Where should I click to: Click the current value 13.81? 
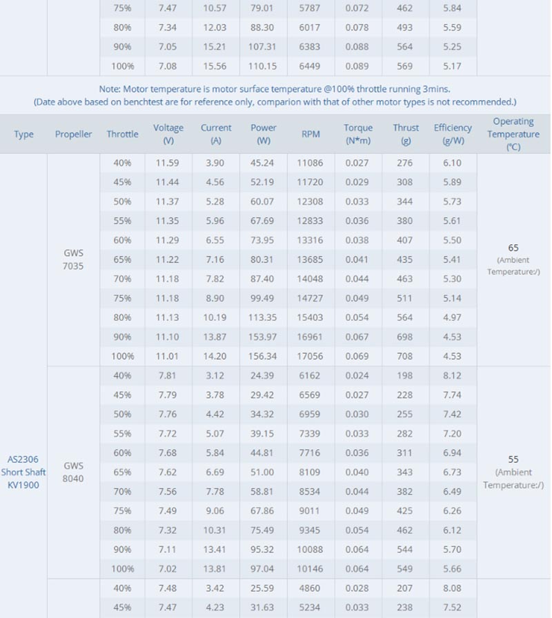(x=215, y=568)
